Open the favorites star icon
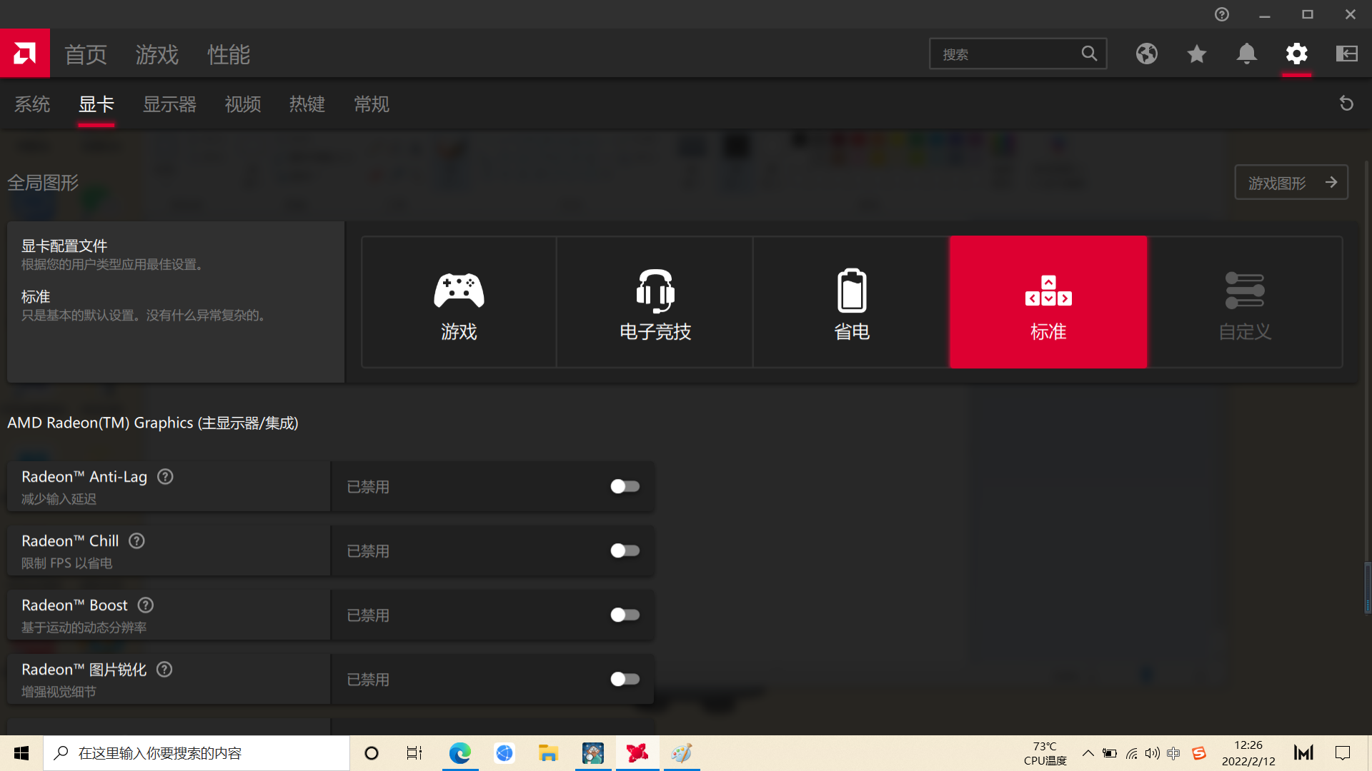This screenshot has width=1372, height=771. point(1197,54)
